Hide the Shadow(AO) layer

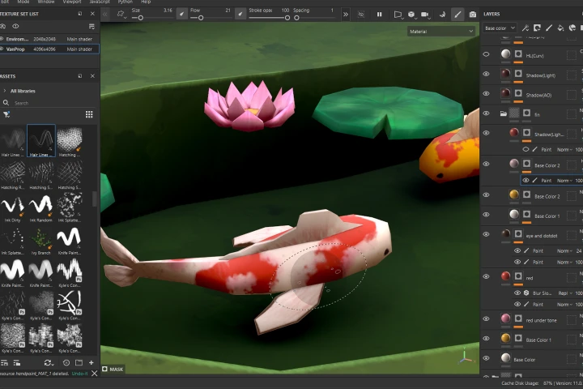point(486,93)
